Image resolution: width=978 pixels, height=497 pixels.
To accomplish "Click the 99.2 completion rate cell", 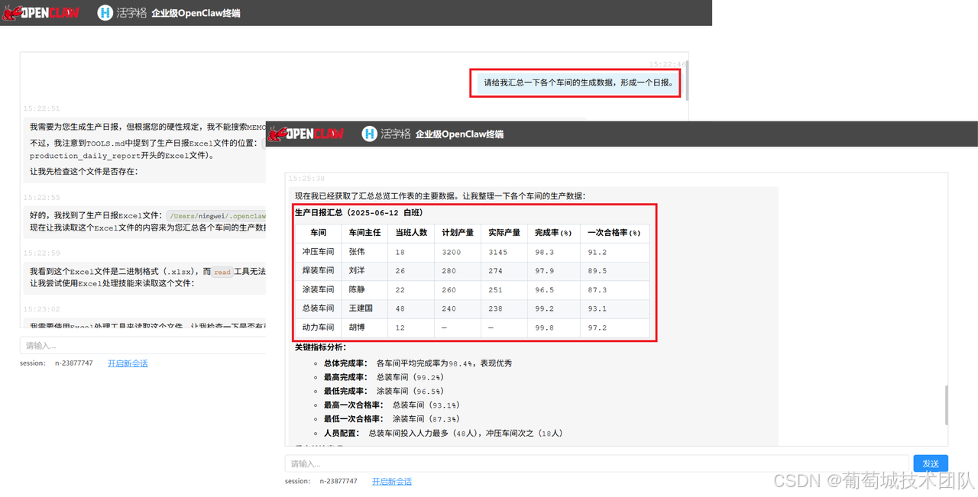I will tap(553, 308).
